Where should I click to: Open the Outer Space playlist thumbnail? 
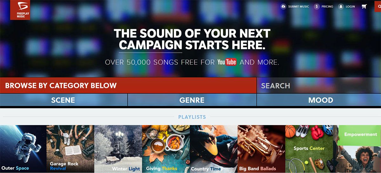click(23, 149)
